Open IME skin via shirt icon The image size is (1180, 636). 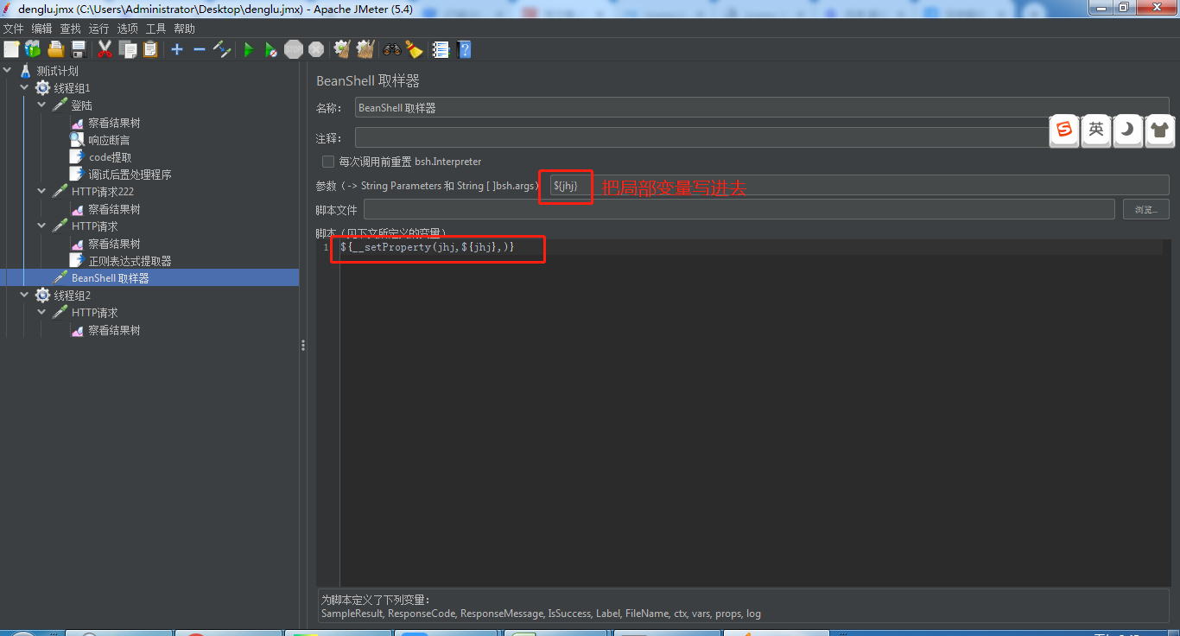pos(1159,130)
